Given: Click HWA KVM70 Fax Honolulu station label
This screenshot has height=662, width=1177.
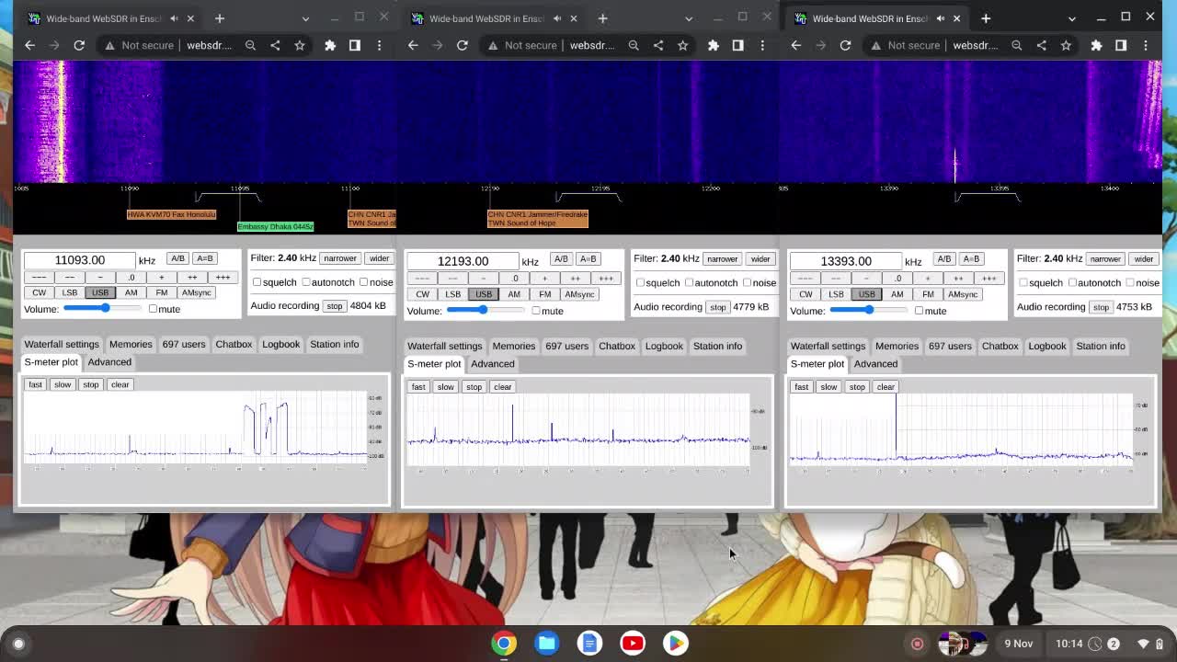Looking at the screenshot, I should tap(171, 214).
